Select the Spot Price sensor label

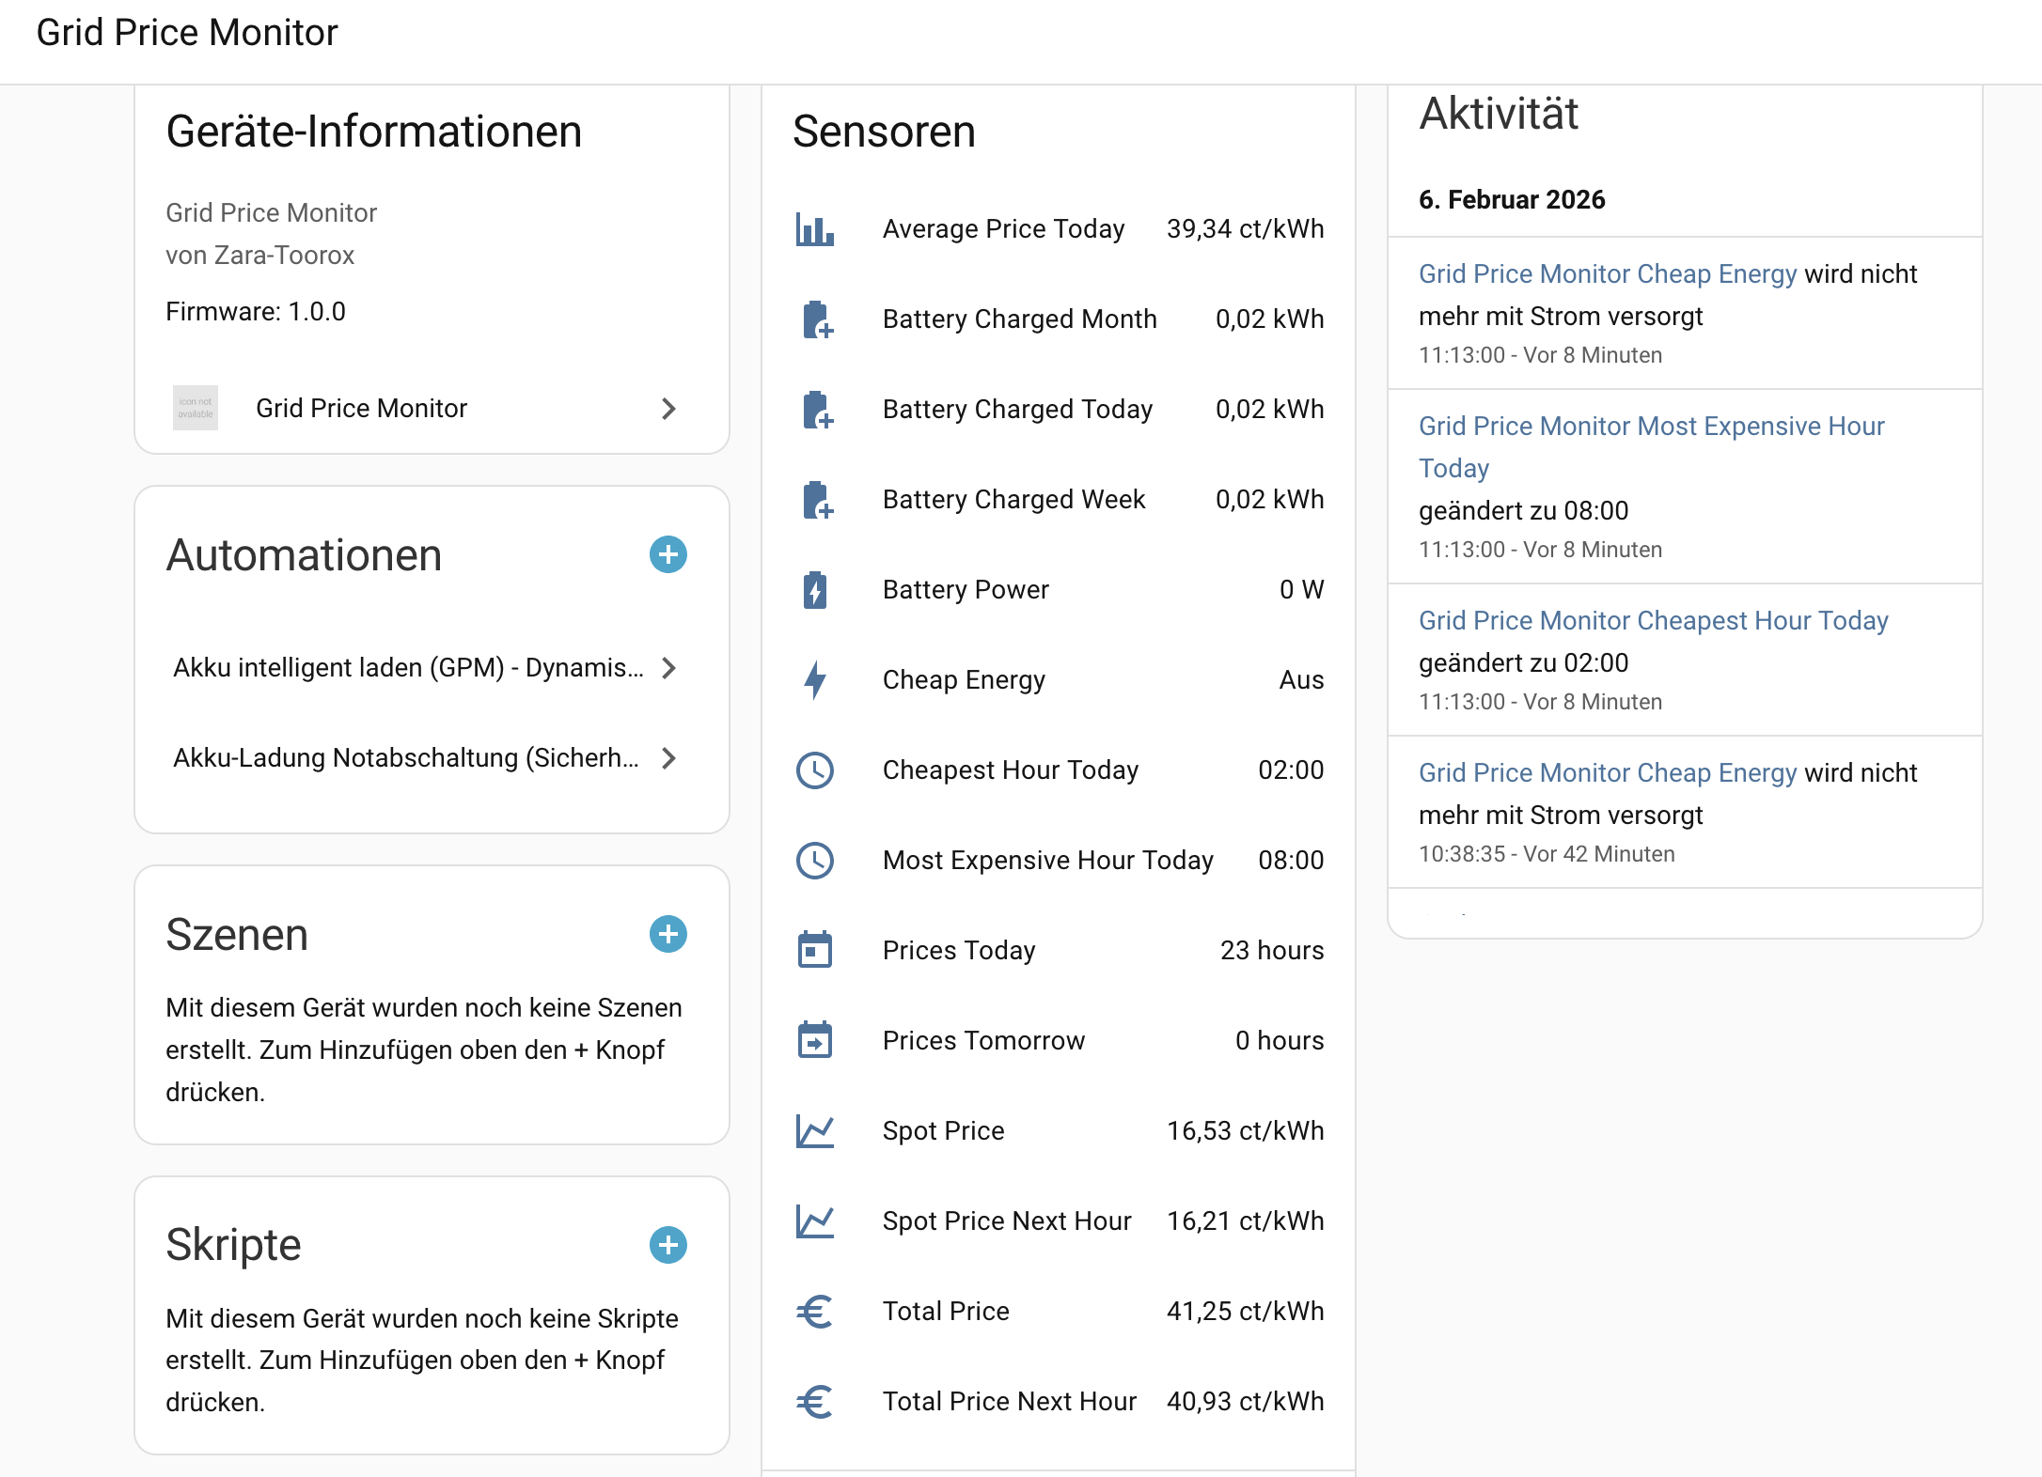click(x=944, y=1131)
